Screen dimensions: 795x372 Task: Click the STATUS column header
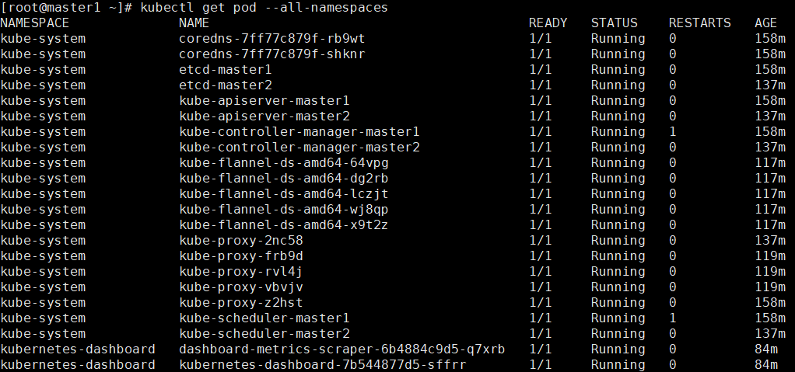[x=614, y=23]
